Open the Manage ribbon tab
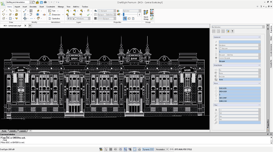The width and height of the screenshot is (273, 152). [61, 7]
